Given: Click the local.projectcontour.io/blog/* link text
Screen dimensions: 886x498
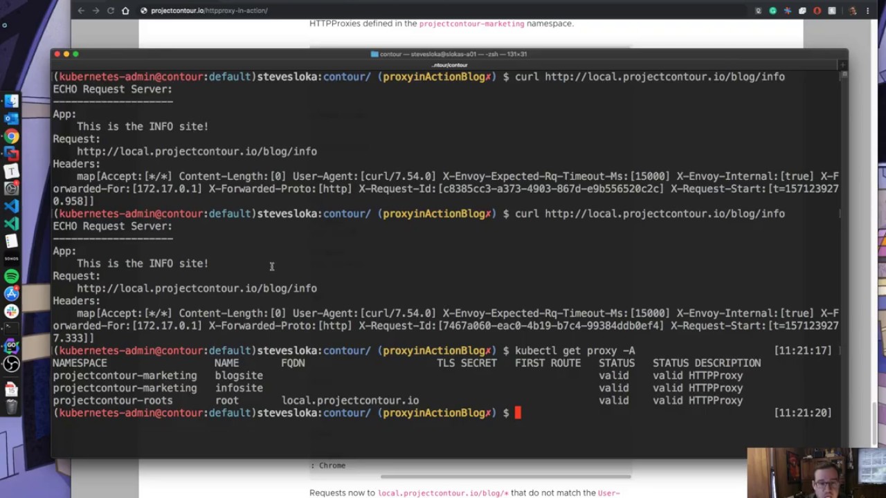Looking at the screenshot, I should tap(443, 493).
